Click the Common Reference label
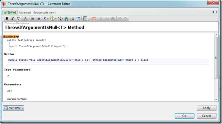The image size is (222, 124). point(17,23)
